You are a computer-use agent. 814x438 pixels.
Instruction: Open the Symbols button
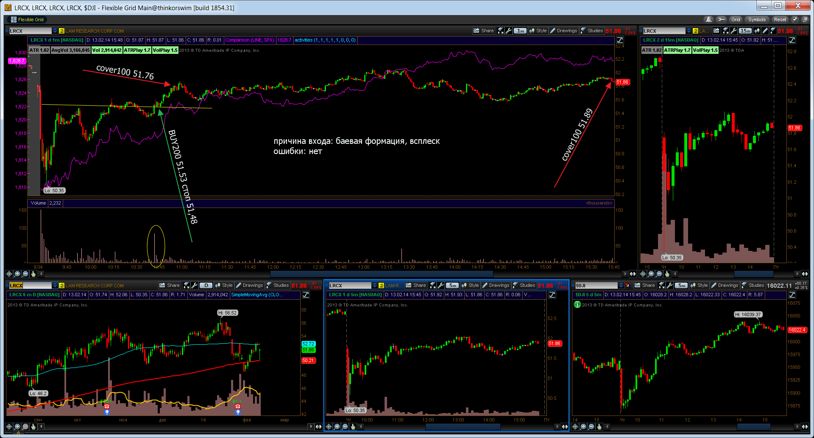coord(757,20)
